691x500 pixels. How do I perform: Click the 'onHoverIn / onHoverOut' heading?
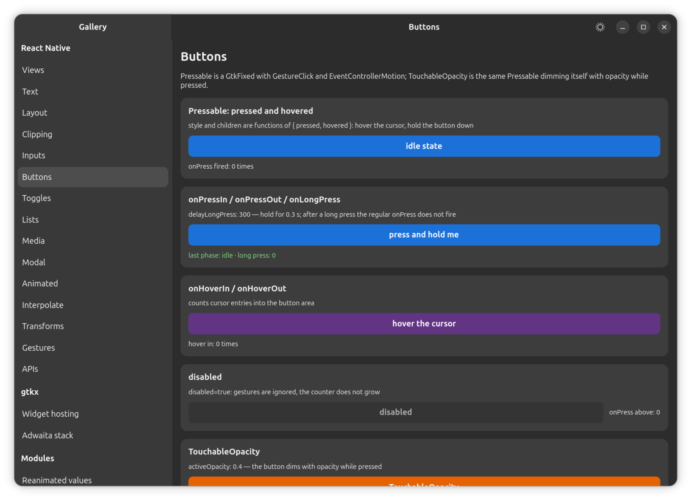pyautogui.click(x=237, y=288)
